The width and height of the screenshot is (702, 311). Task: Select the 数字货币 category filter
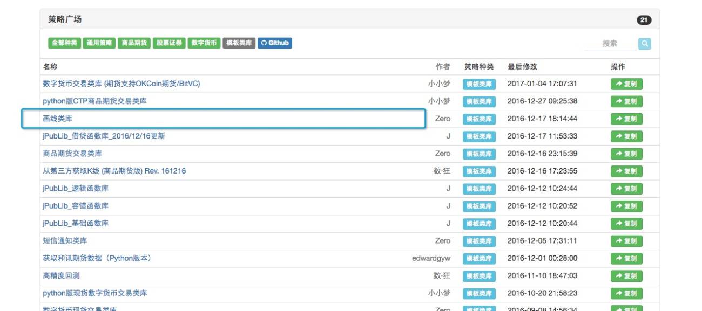click(x=204, y=43)
